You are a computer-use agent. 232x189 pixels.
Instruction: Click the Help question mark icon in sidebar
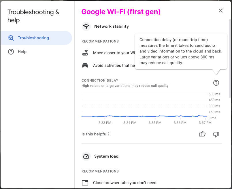point(11,52)
